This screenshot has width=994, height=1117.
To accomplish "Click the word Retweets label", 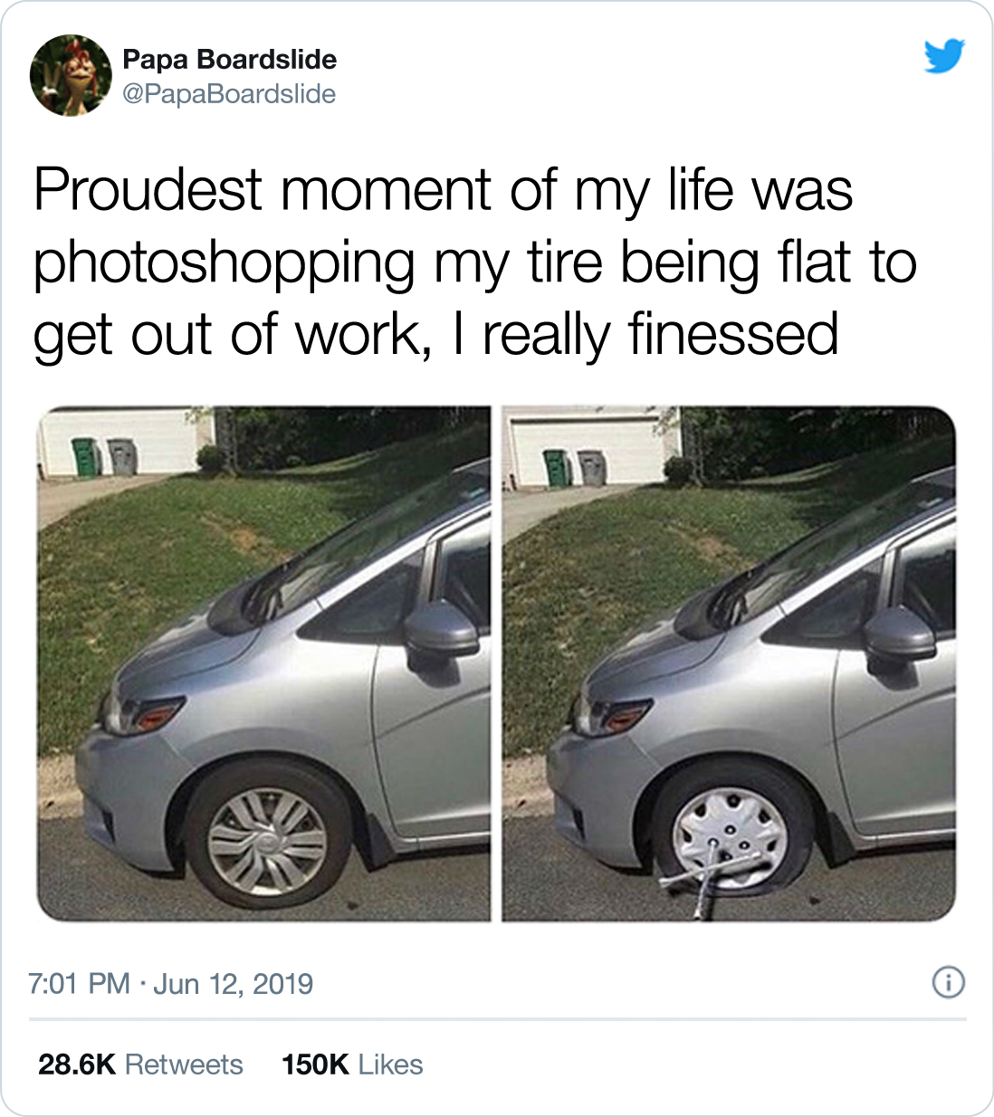I will pyautogui.click(x=184, y=1064).
